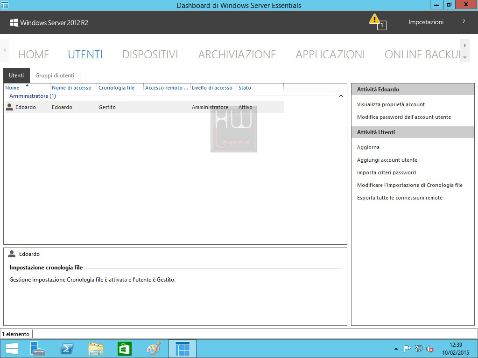Image resolution: width=478 pixels, height=358 pixels.
Task: Sort by the Stato column header
Action: pyautogui.click(x=260, y=88)
